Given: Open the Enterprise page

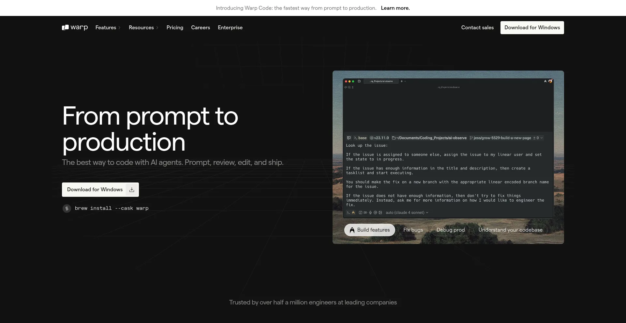Looking at the screenshot, I should click(x=230, y=28).
